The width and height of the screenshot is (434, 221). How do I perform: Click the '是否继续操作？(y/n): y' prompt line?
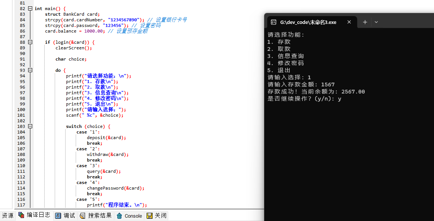coord(304,99)
